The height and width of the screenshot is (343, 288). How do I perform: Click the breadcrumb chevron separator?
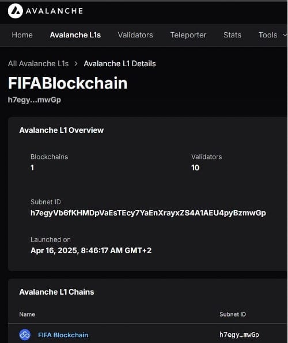76,64
